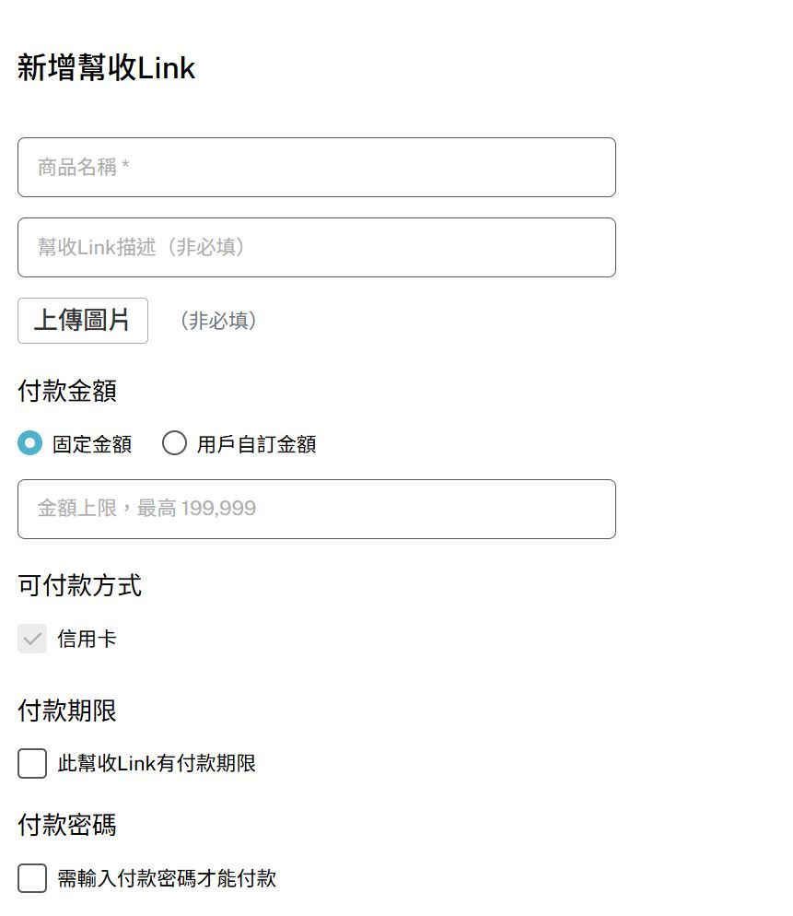Choose 用戶自訂金額 payment option
The width and height of the screenshot is (793, 916).
point(174,443)
